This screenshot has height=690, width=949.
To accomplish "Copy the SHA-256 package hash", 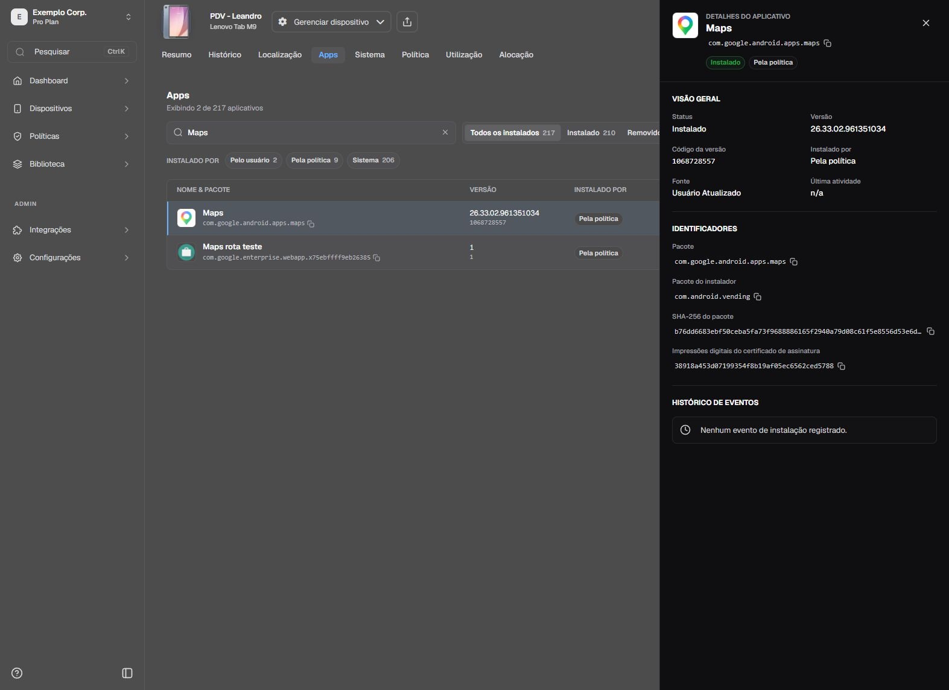I will (x=931, y=331).
